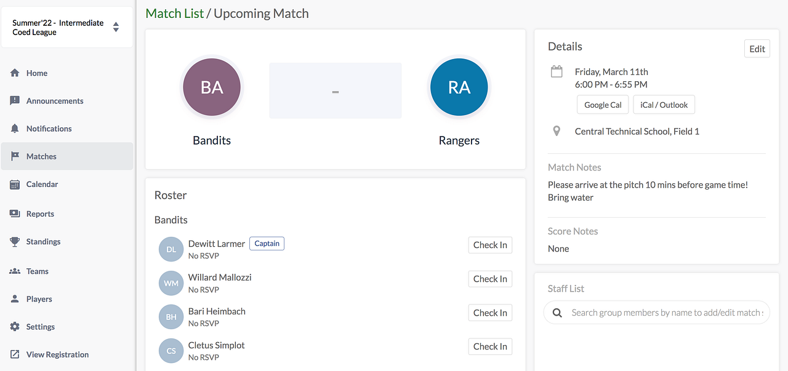Follow the Match List breadcrumb link

tap(174, 13)
